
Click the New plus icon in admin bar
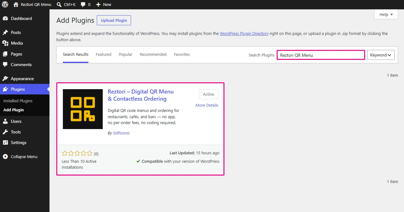tap(98, 5)
